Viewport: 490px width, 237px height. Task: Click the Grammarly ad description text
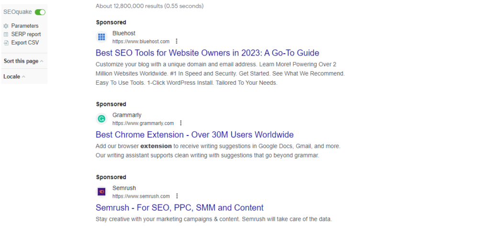[x=218, y=151]
